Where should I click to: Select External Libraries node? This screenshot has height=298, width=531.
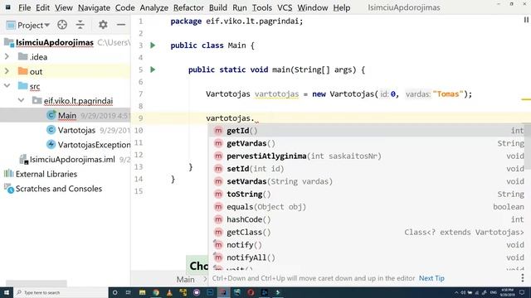point(46,174)
